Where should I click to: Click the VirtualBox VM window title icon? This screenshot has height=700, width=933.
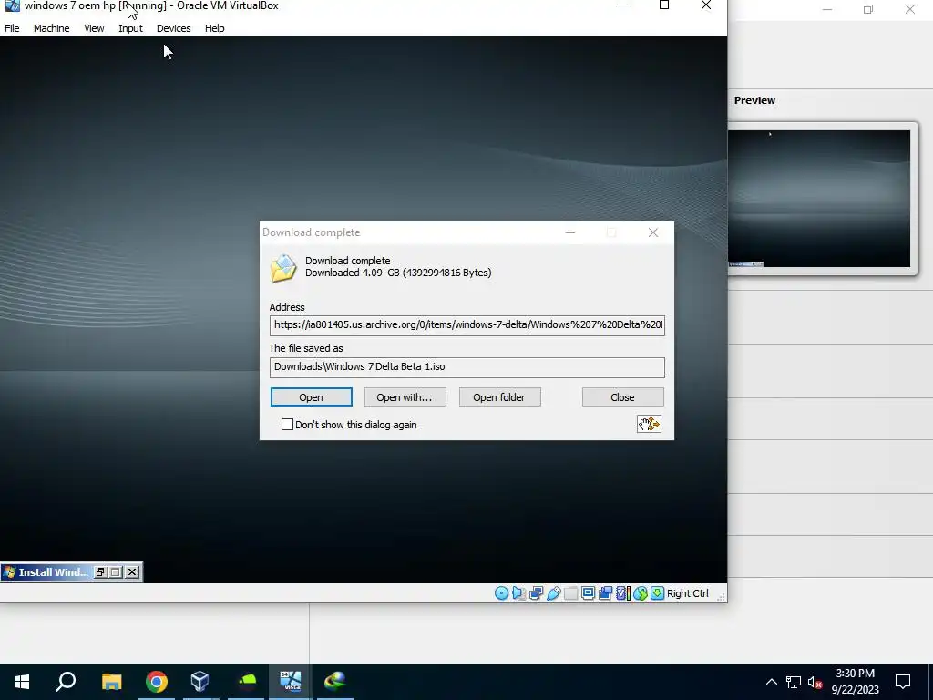coord(12,6)
